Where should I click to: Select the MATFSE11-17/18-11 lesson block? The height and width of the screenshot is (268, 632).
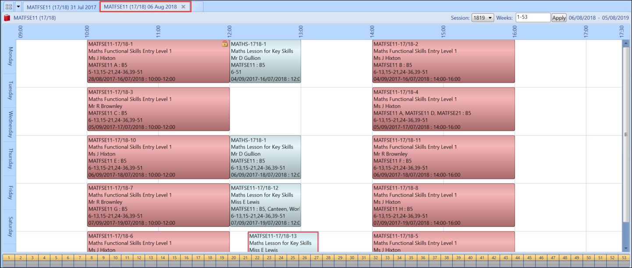pyautogui.click(x=444, y=157)
